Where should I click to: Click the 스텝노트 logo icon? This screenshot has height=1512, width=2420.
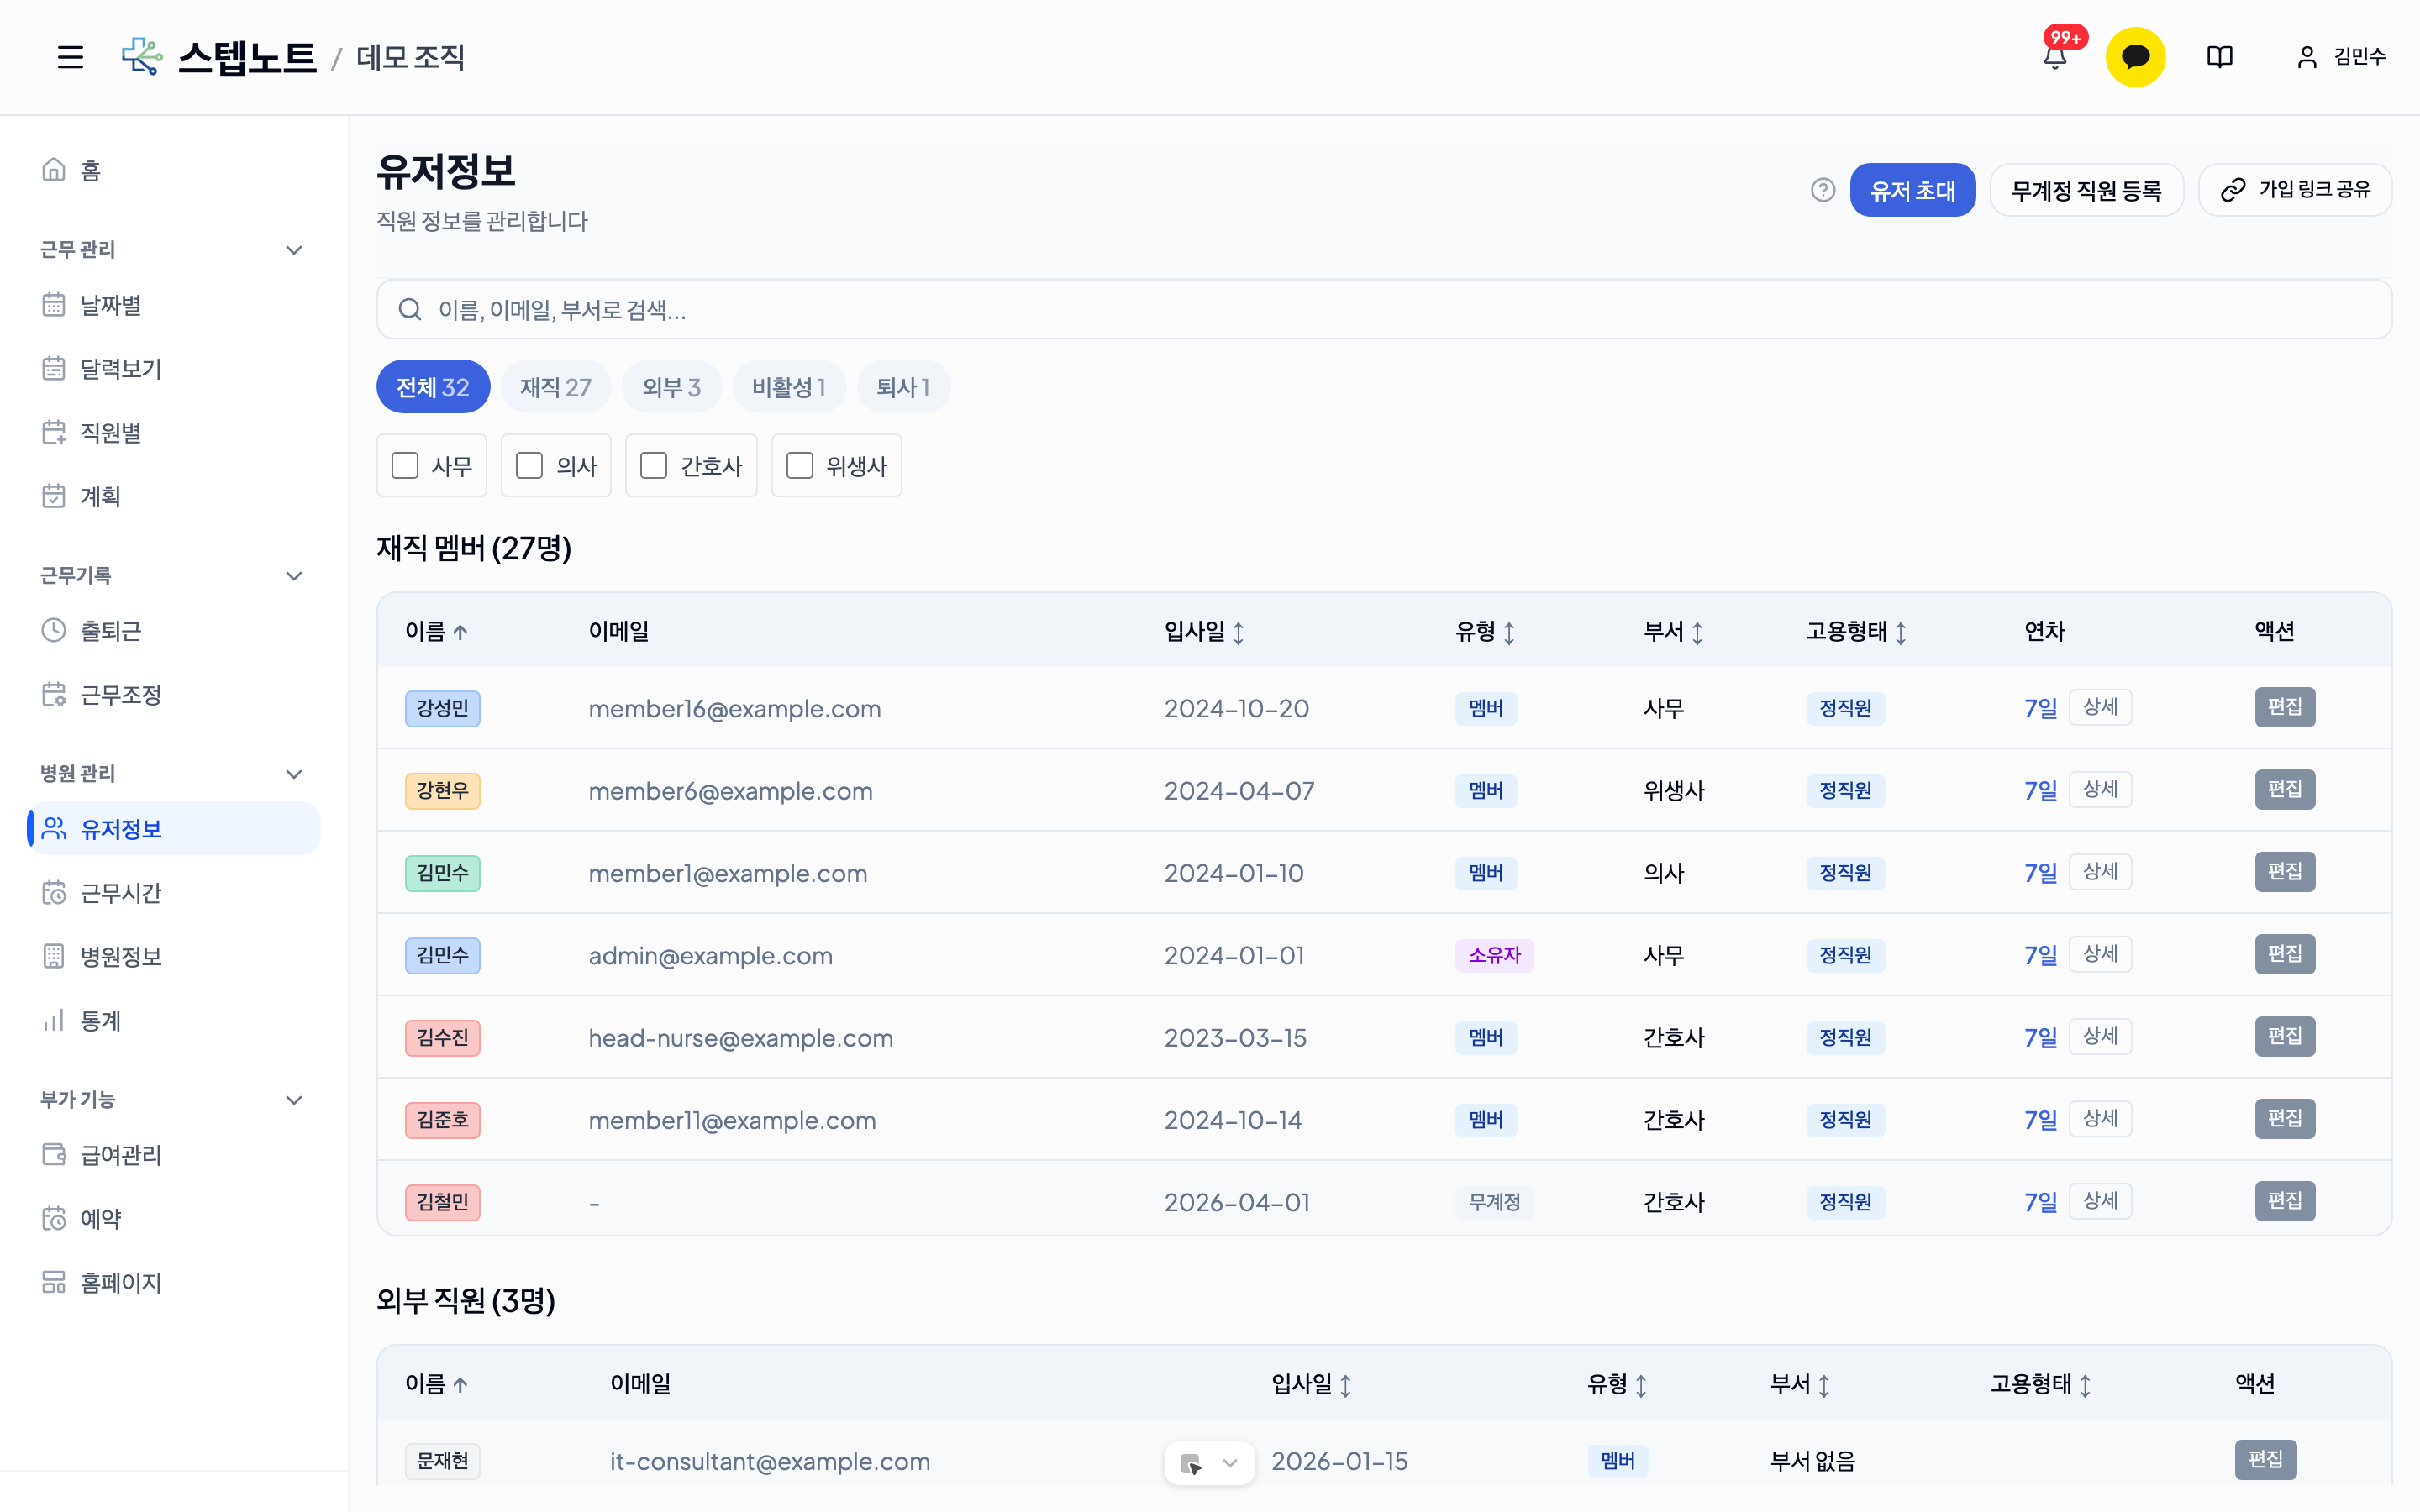click(x=142, y=57)
